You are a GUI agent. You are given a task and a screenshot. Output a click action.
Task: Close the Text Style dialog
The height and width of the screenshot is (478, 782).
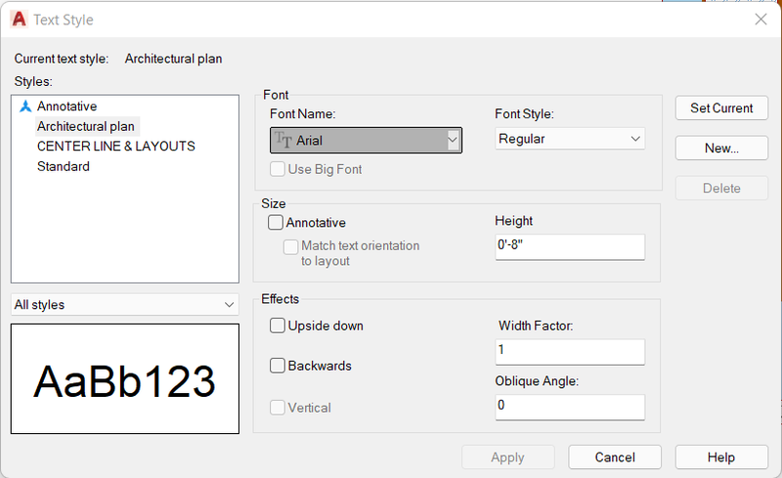(760, 20)
